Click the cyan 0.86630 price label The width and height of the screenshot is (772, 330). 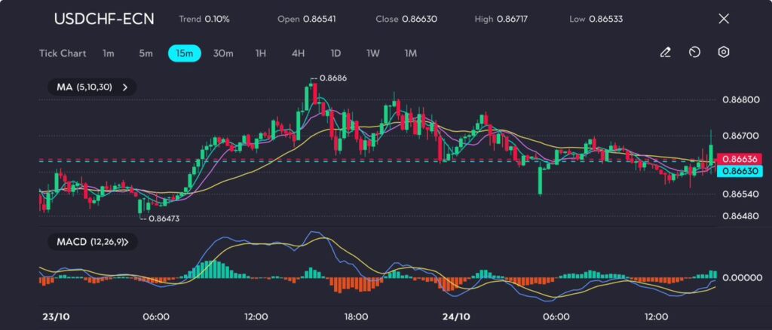coord(739,171)
